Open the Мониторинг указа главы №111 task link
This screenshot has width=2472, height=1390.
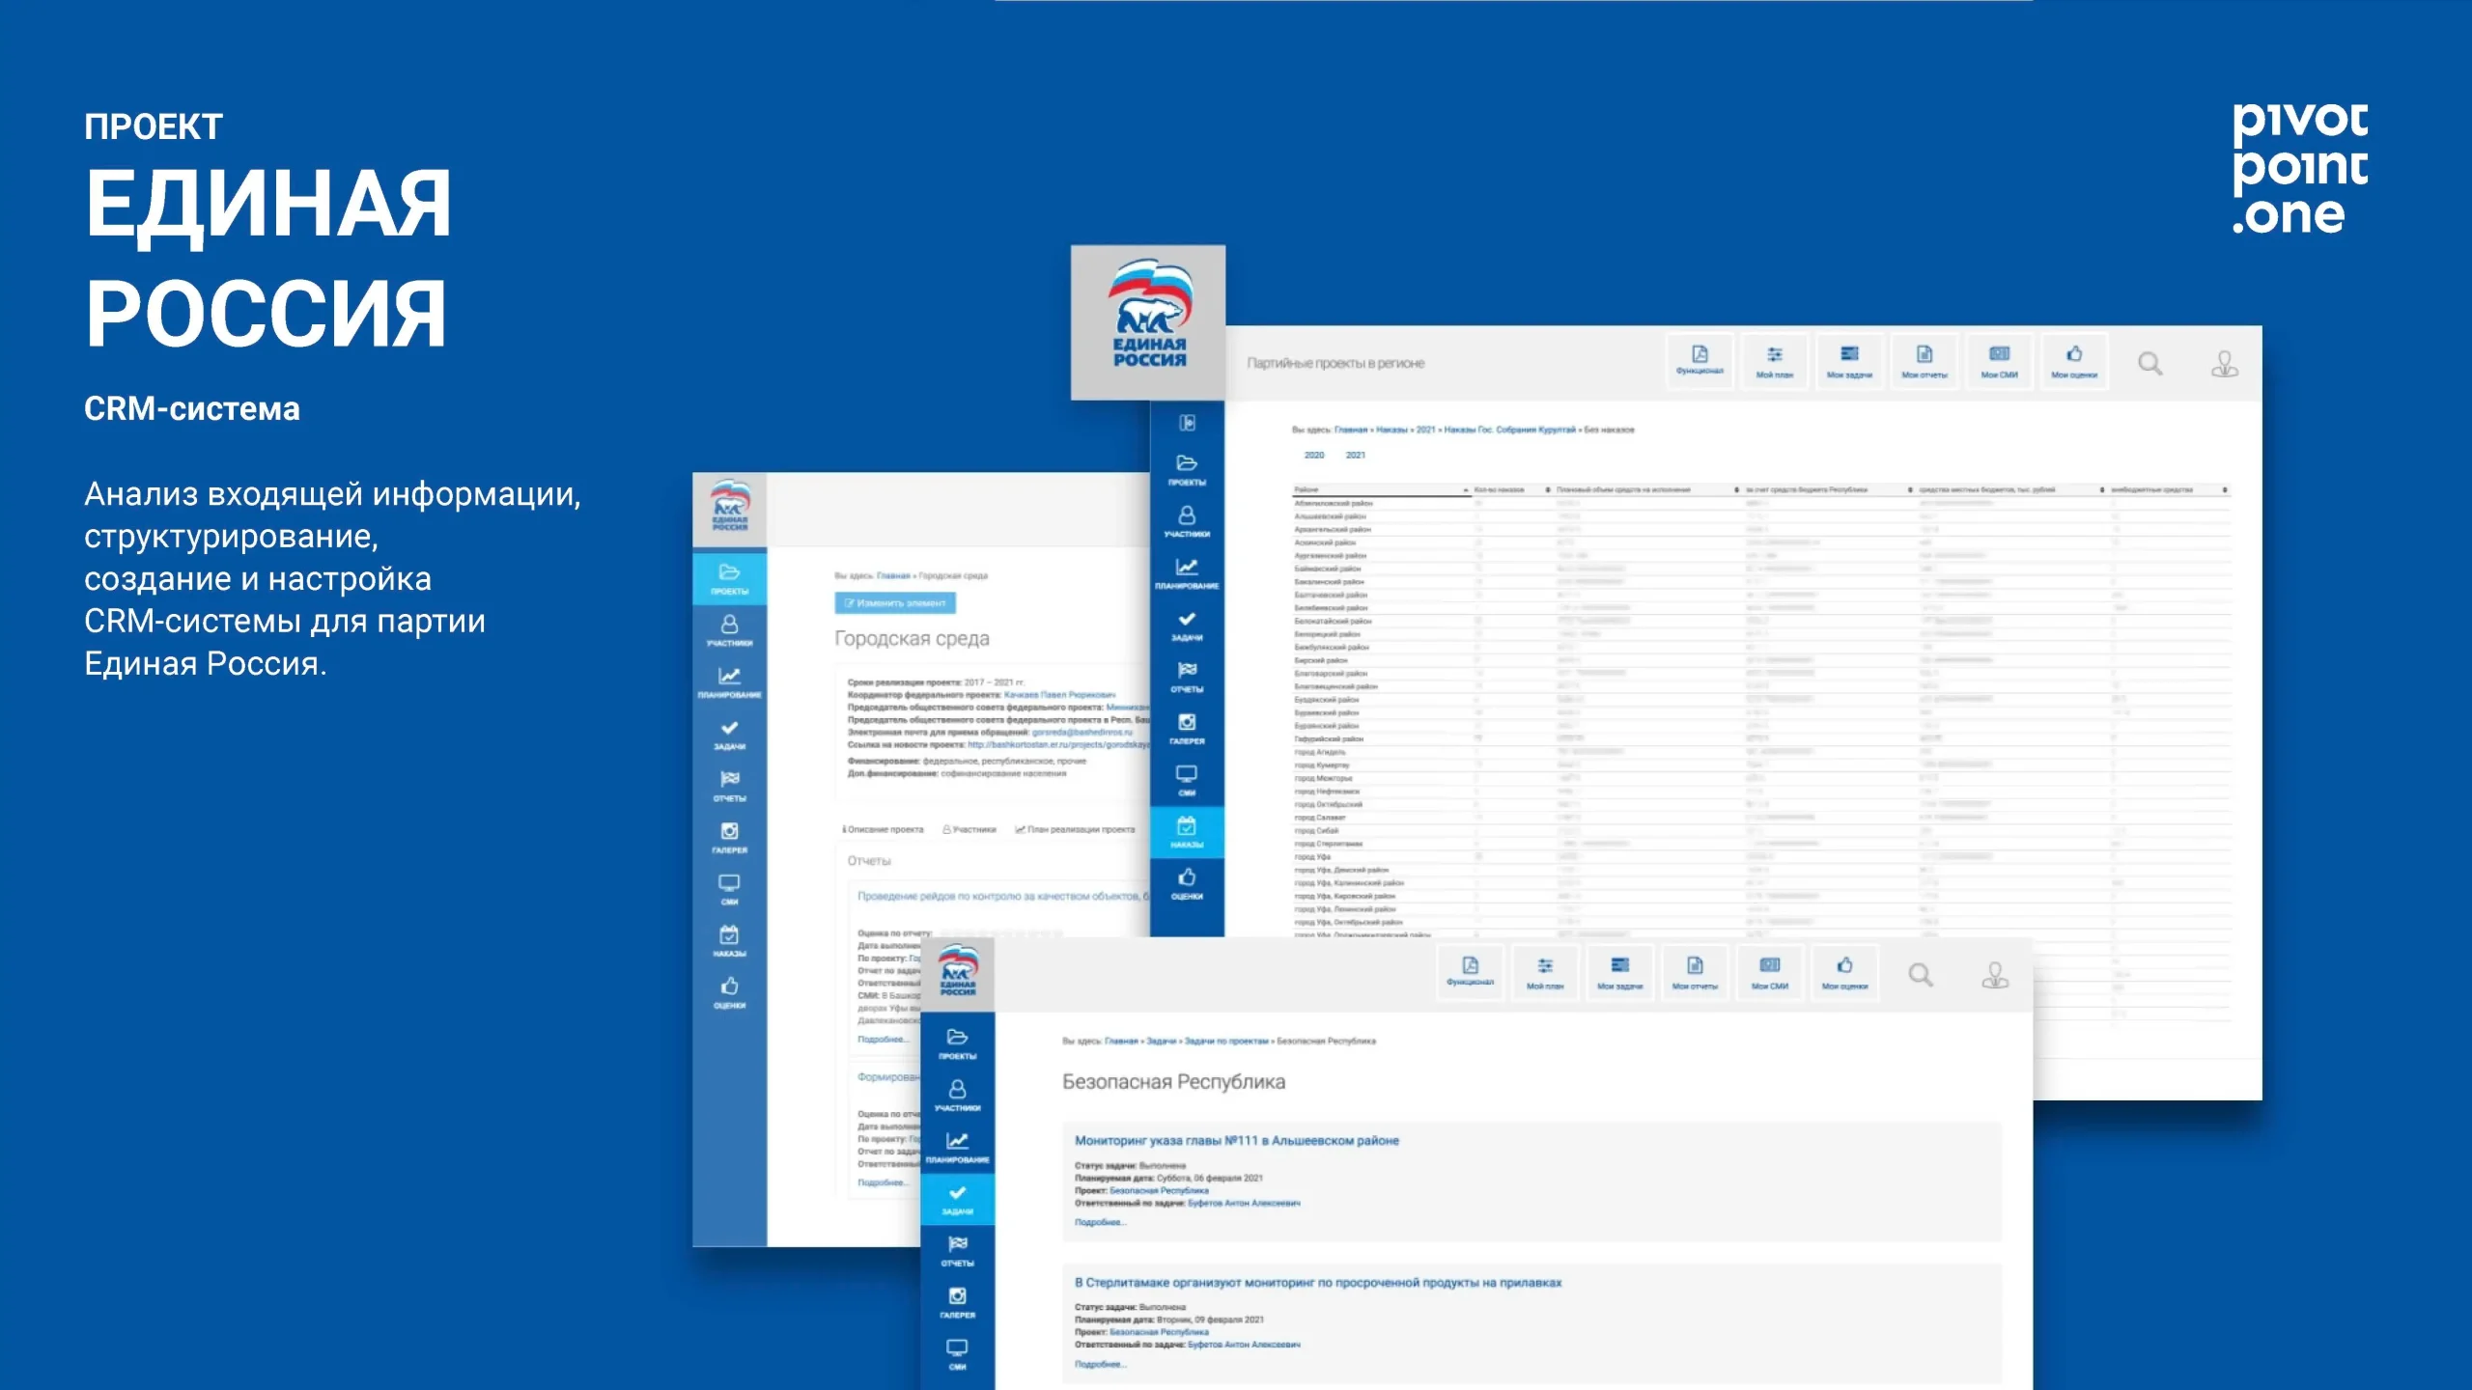coord(1236,1141)
